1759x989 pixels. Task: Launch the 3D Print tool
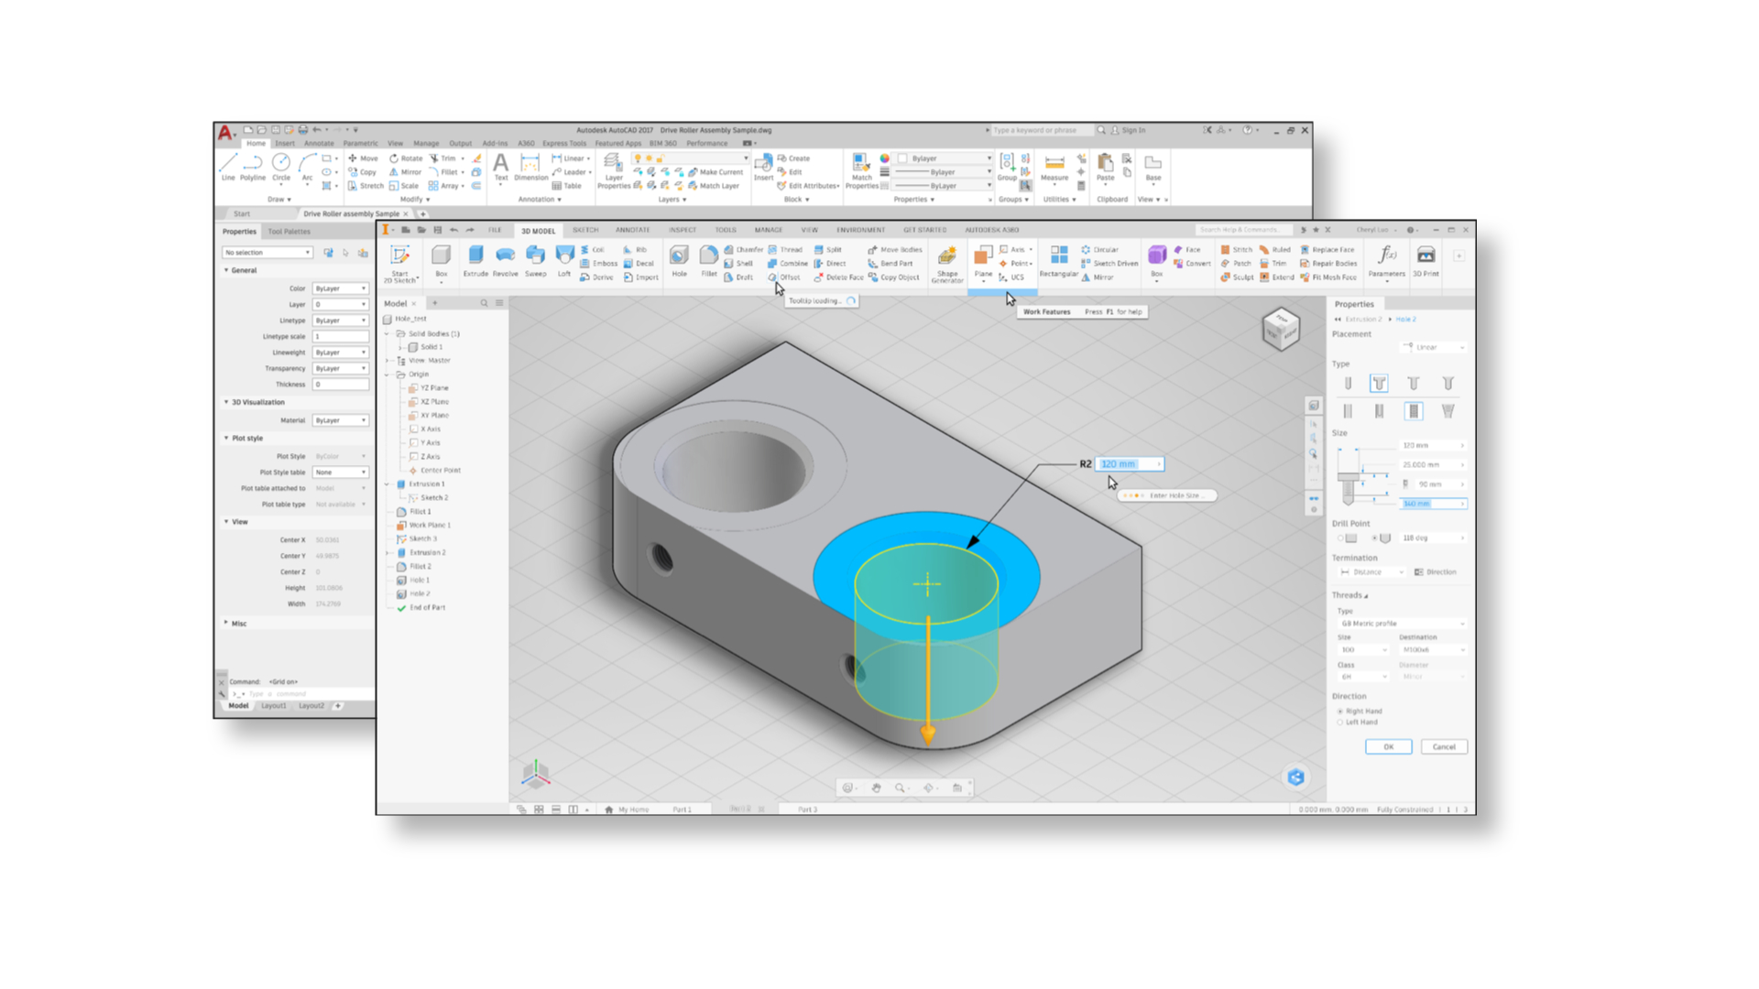coord(1426,261)
